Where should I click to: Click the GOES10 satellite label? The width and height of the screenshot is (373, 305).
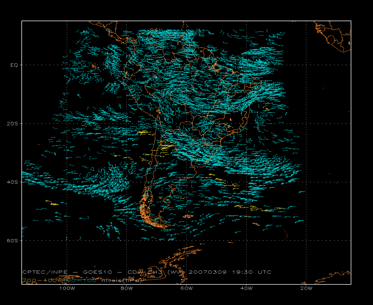click(x=98, y=272)
